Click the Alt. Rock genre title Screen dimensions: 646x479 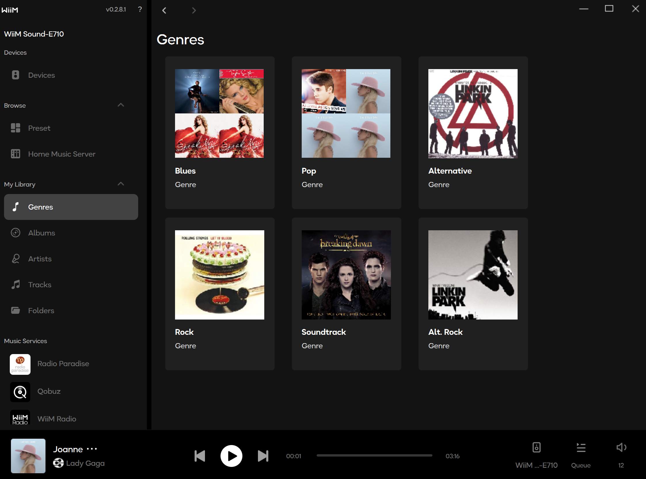[x=445, y=332]
